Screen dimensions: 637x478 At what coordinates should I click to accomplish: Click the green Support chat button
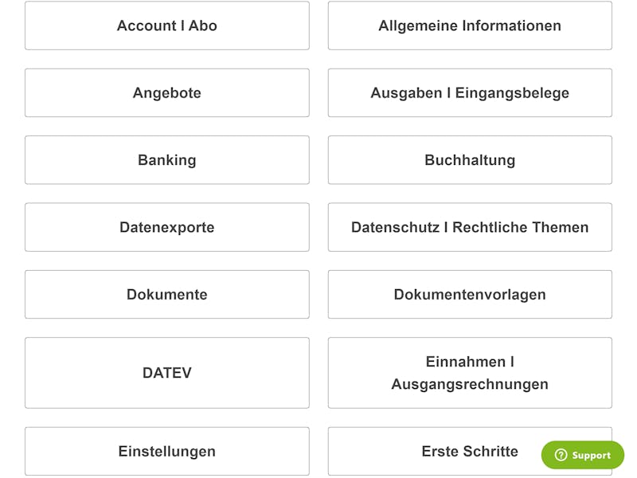(583, 455)
